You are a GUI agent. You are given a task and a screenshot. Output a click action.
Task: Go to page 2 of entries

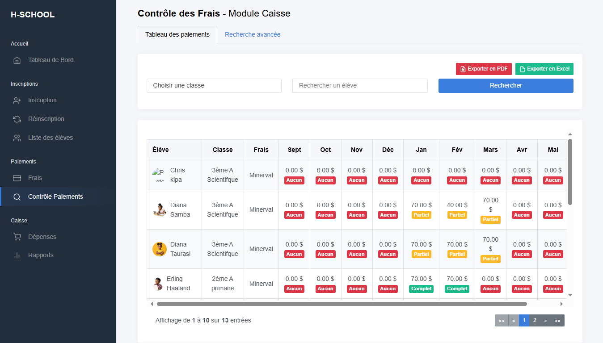click(535, 320)
